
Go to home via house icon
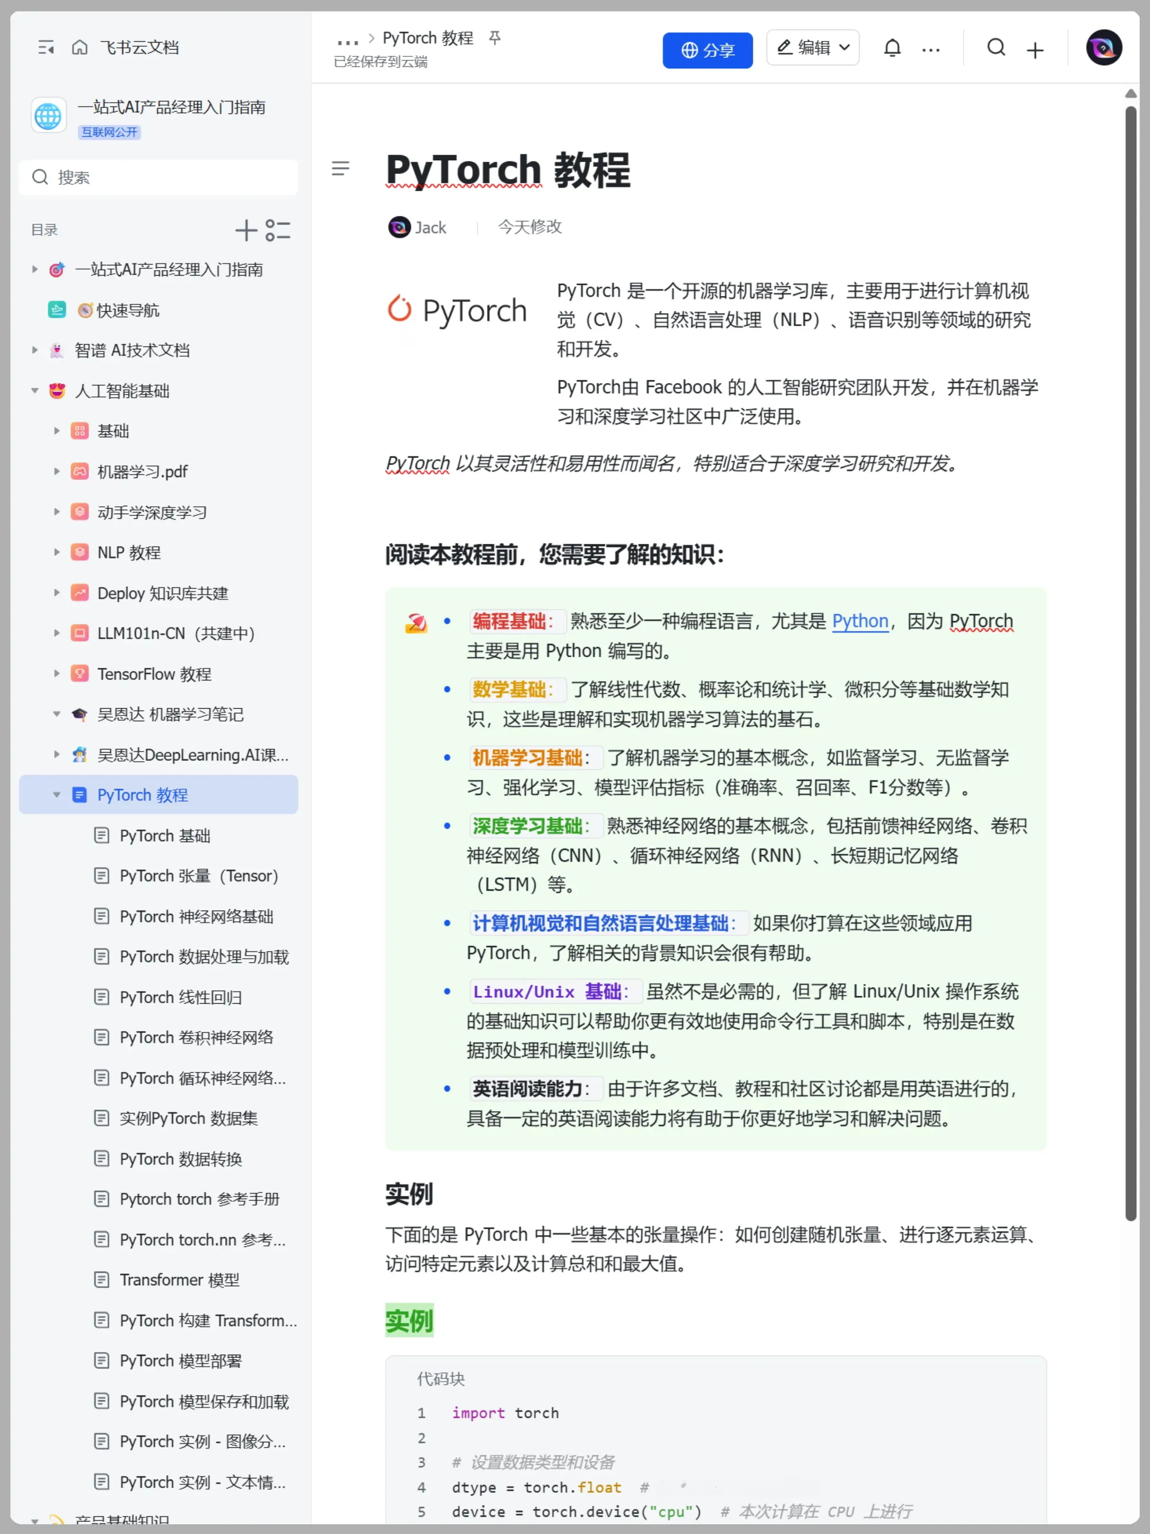coord(80,47)
